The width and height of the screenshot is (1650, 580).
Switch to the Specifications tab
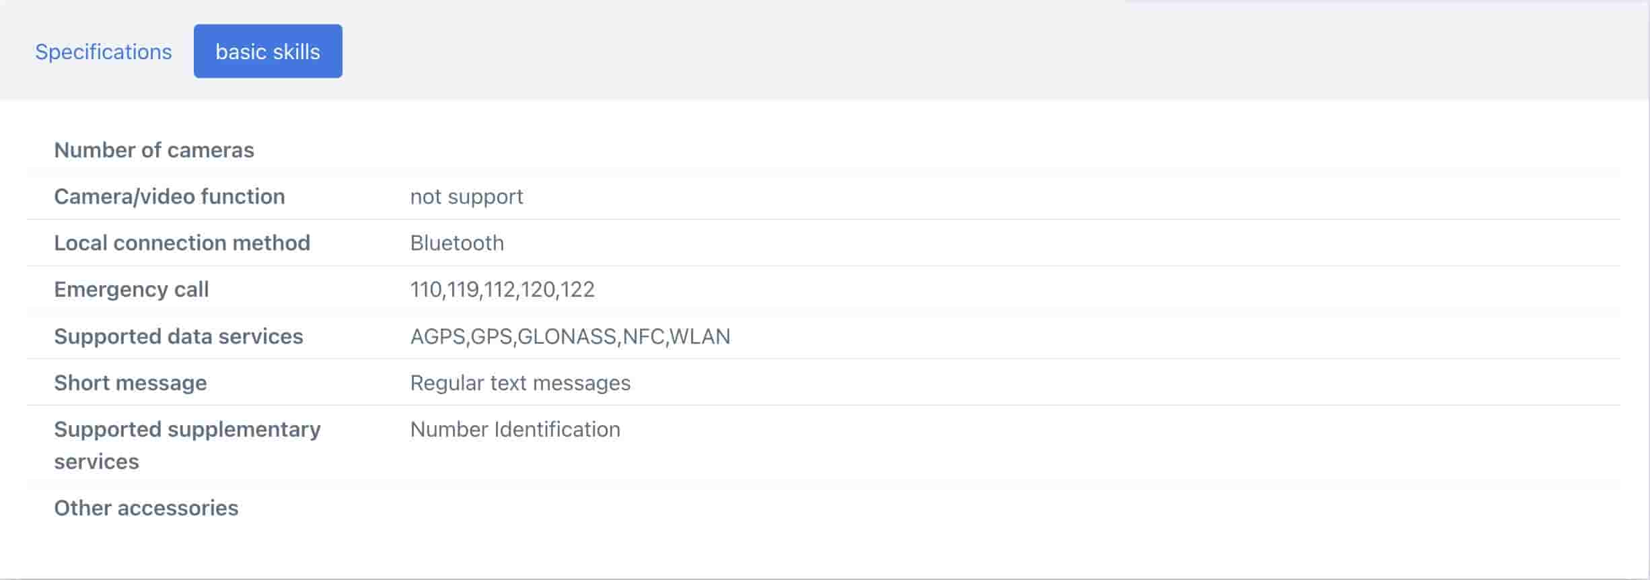(104, 52)
